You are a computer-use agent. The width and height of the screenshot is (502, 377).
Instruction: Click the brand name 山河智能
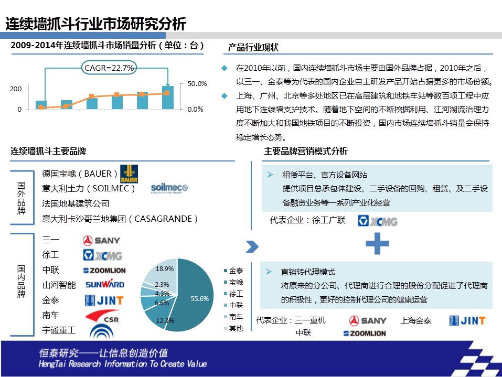pyautogui.click(x=59, y=285)
